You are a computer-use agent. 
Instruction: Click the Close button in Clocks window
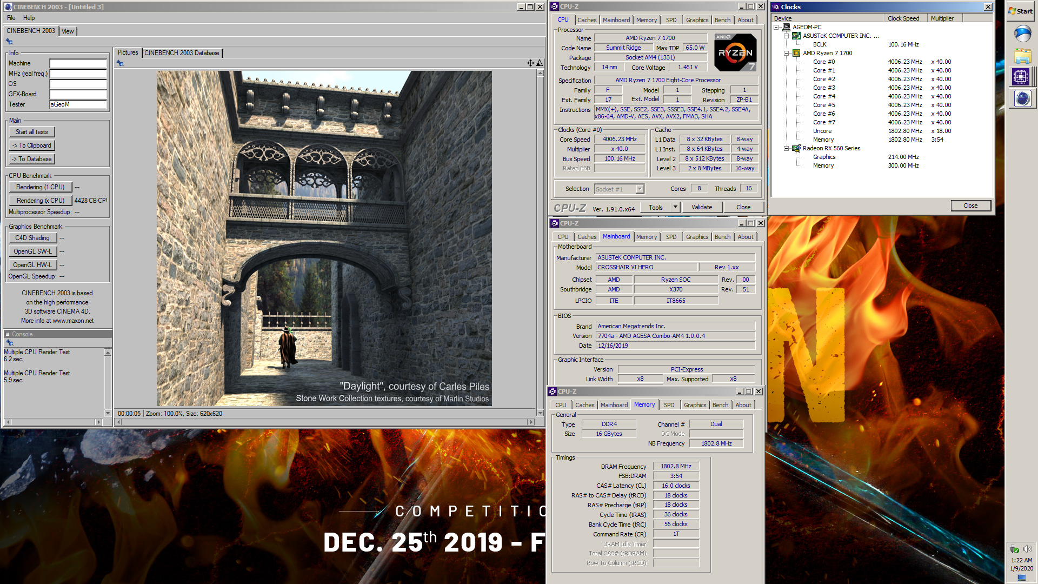tap(970, 205)
